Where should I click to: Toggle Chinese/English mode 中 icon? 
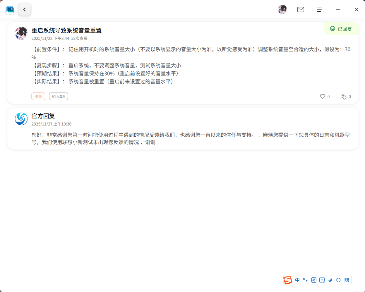pos(297,280)
